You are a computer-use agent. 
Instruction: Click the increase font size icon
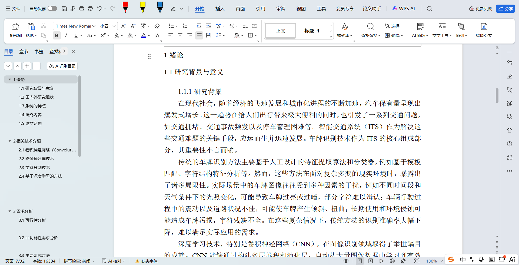click(x=124, y=26)
